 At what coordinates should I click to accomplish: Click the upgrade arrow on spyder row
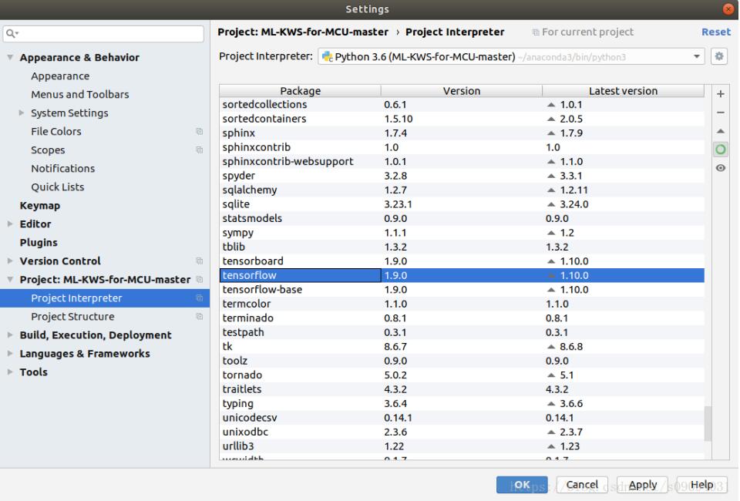point(550,176)
